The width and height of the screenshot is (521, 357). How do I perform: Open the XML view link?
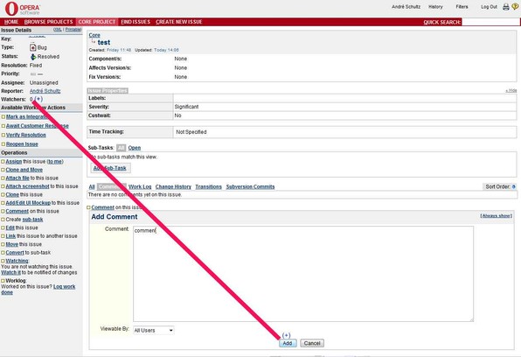58,30
